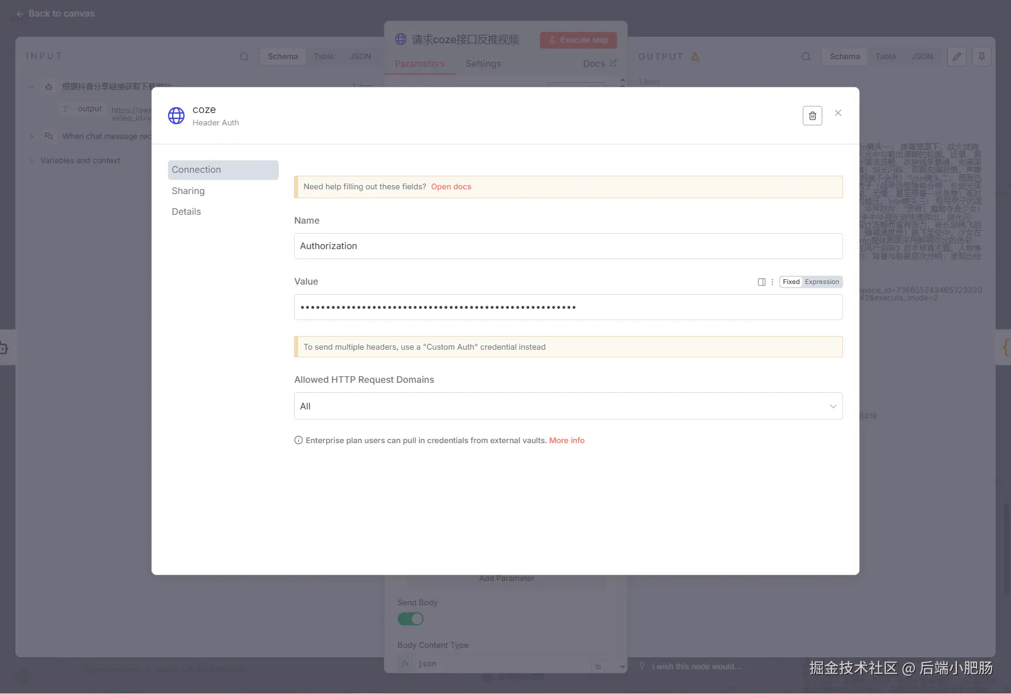Open the Body Content Type json dropdown
The width and height of the screenshot is (1011, 694).
pyautogui.click(x=502, y=664)
